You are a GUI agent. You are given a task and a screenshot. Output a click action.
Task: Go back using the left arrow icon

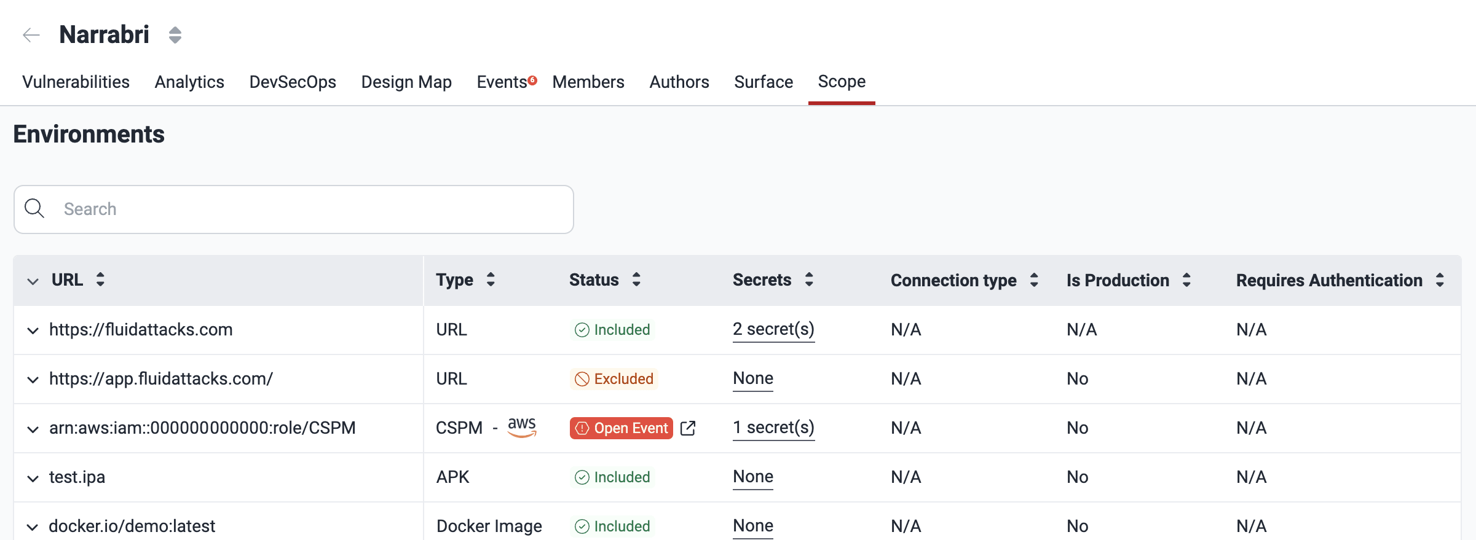point(31,35)
